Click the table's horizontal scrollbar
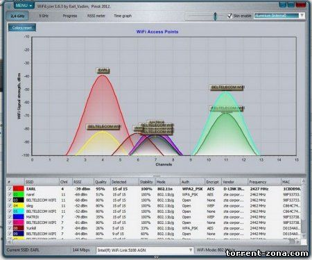312x260 pixels. click(154, 242)
